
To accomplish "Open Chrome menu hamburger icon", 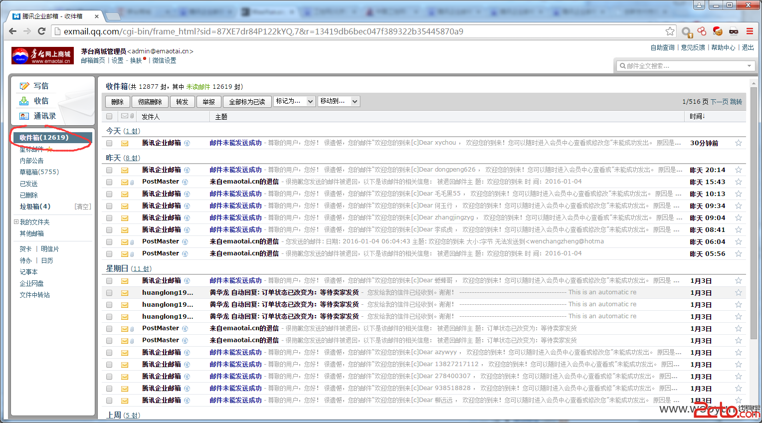I will (750, 31).
